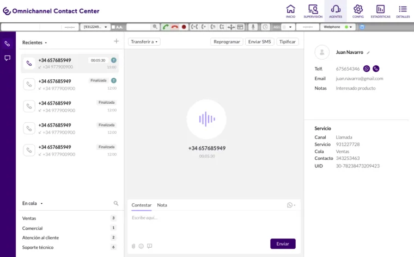The height and width of the screenshot is (257, 414).
Task: Click Juan Navarro avatar
Action: (322, 52)
